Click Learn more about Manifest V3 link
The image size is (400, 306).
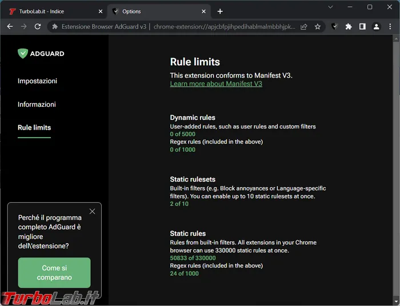(x=216, y=84)
